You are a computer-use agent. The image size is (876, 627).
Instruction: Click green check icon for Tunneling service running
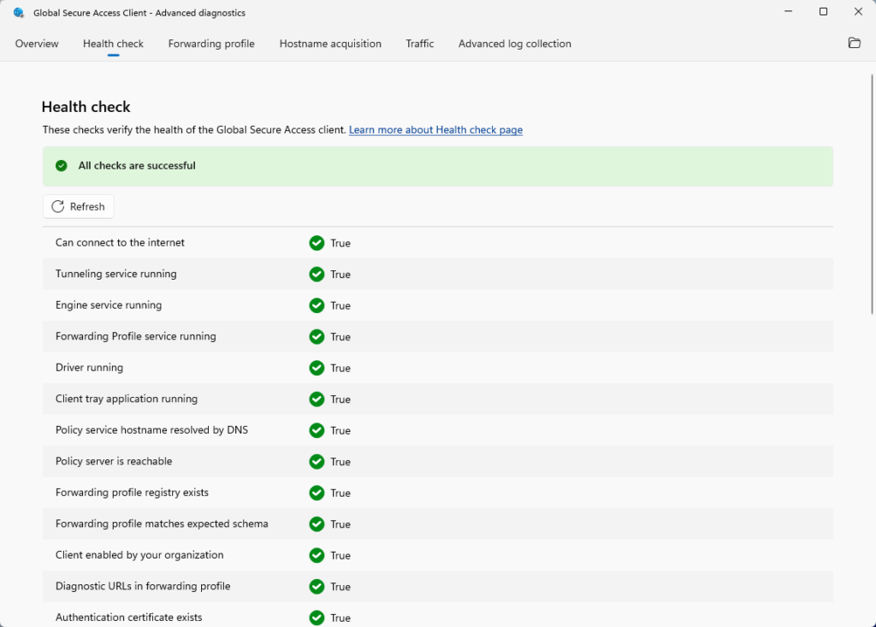317,275
